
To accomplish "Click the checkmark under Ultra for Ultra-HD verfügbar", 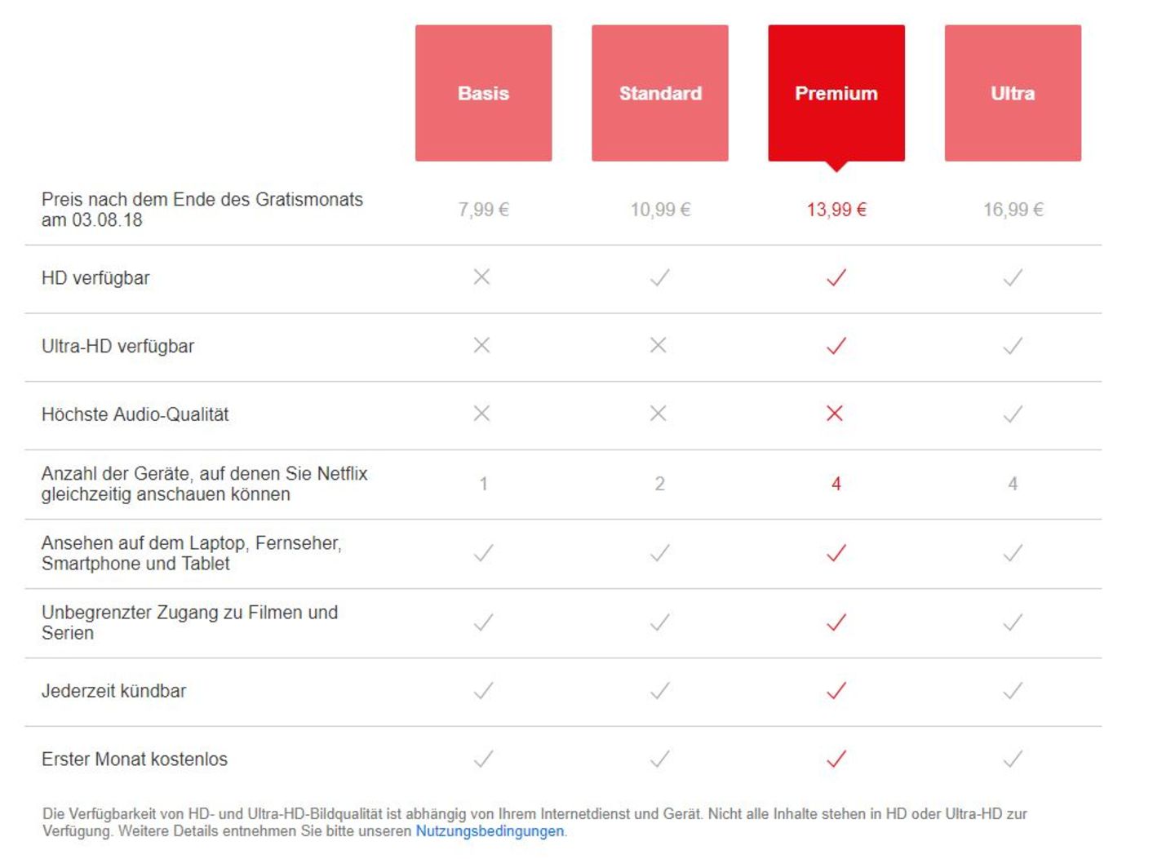I will click(1013, 346).
